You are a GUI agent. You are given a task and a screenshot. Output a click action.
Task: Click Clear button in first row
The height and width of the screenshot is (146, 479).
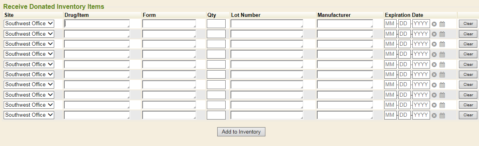point(468,24)
